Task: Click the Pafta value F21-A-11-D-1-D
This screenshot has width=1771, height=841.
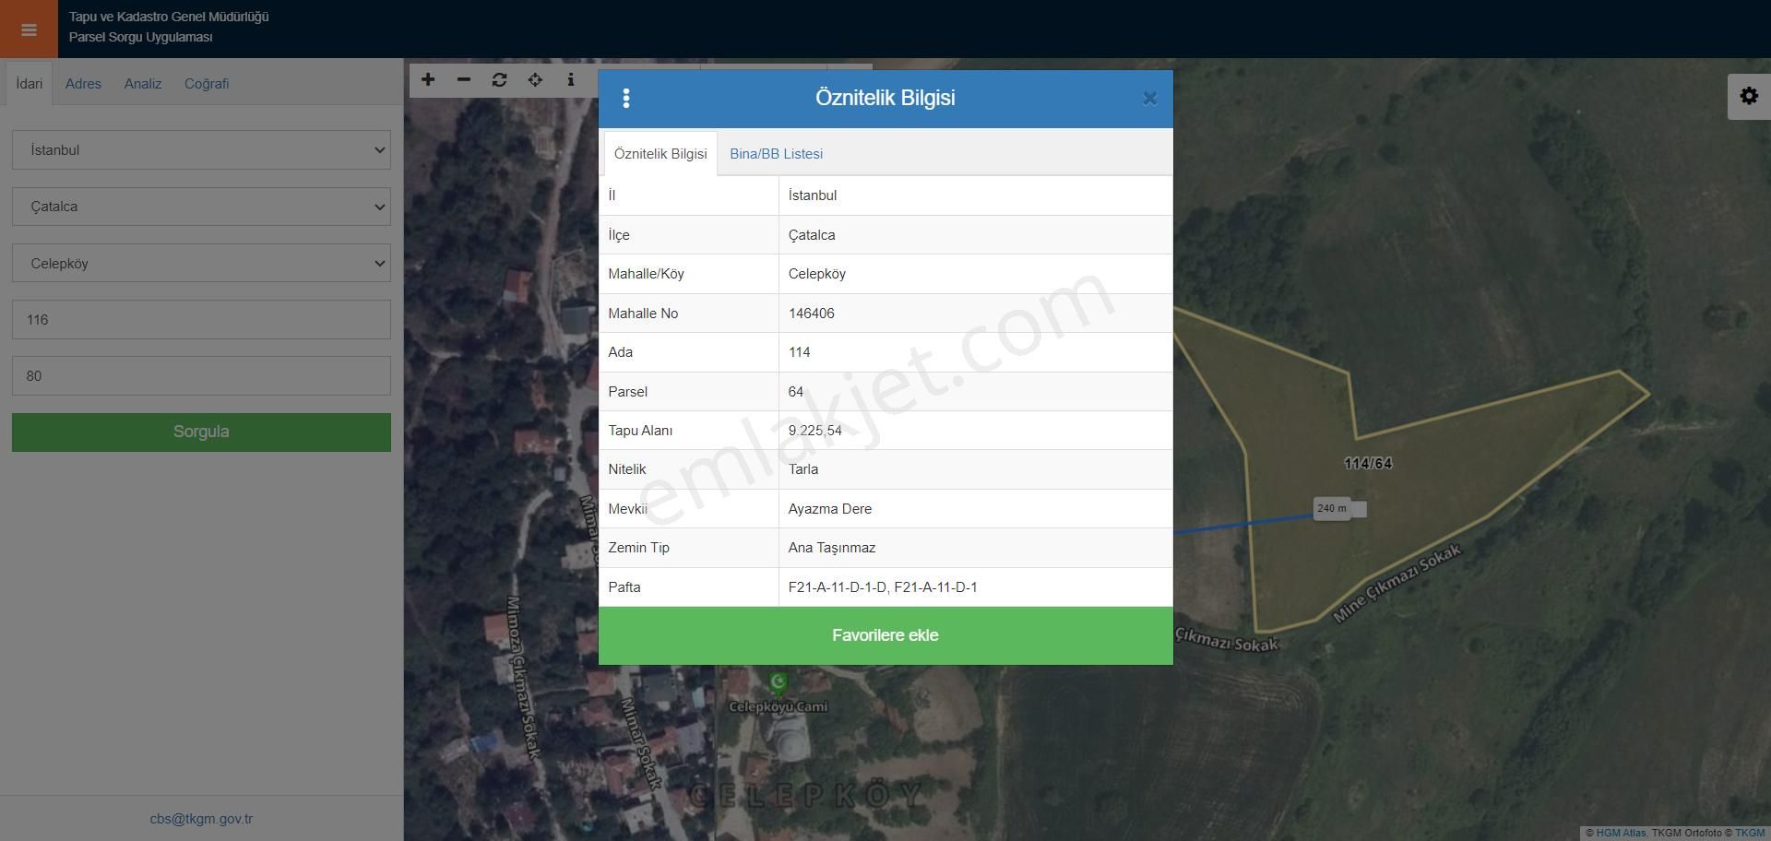Action: pyautogui.click(x=838, y=587)
